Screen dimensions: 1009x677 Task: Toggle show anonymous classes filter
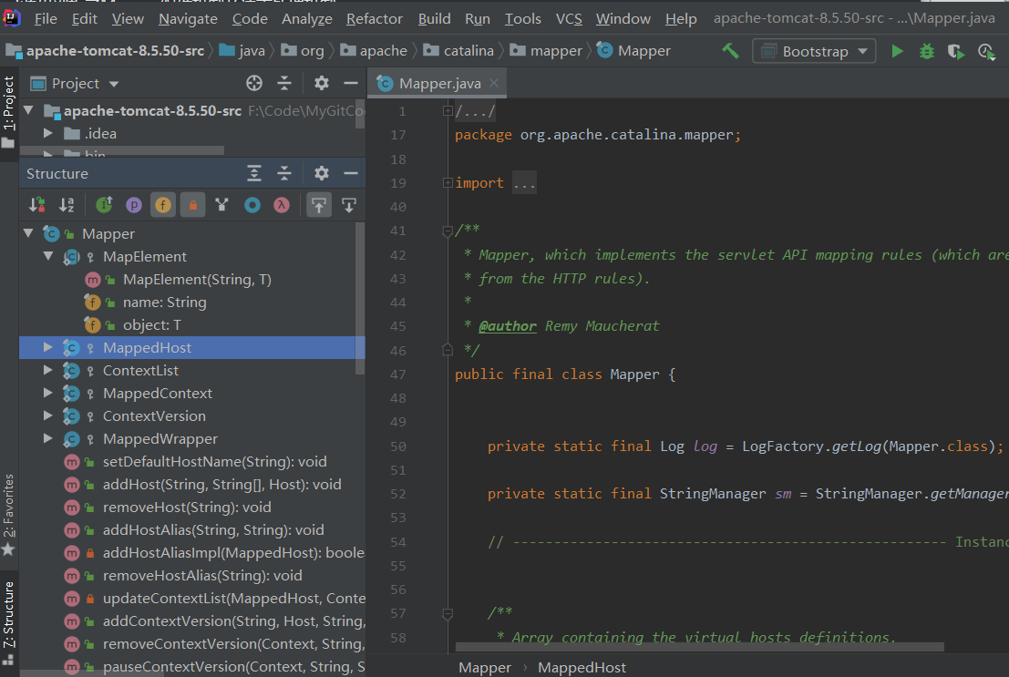point(252,205)
